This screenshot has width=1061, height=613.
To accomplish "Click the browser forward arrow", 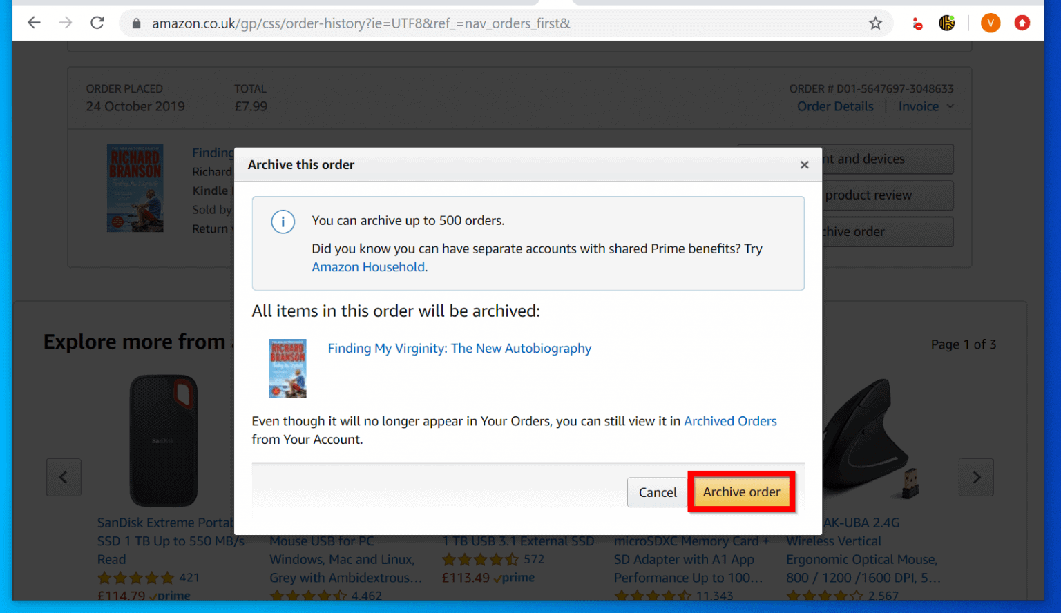I will point(66,23).
